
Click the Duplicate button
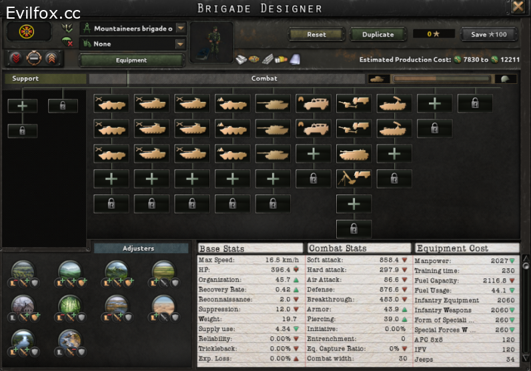pyautogui.click(x=378, y=34)
